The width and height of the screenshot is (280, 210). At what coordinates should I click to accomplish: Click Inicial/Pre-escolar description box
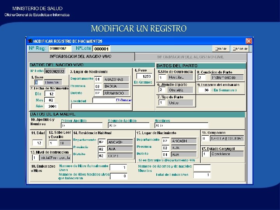[55, 157]
